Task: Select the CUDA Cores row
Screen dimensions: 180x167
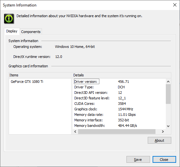Action: point(119,104)
